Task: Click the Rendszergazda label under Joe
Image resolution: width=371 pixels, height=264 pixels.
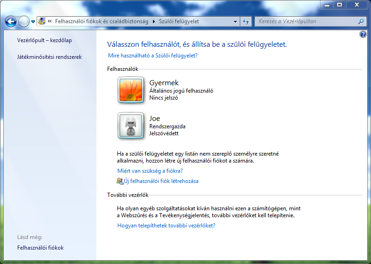Action: click(x=167, y=126)
